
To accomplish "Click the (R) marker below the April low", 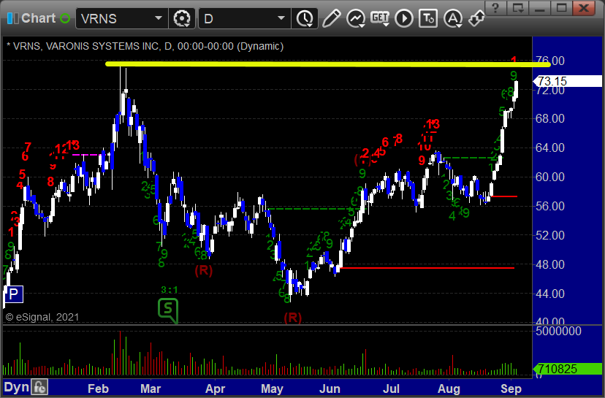I will 204,270.
